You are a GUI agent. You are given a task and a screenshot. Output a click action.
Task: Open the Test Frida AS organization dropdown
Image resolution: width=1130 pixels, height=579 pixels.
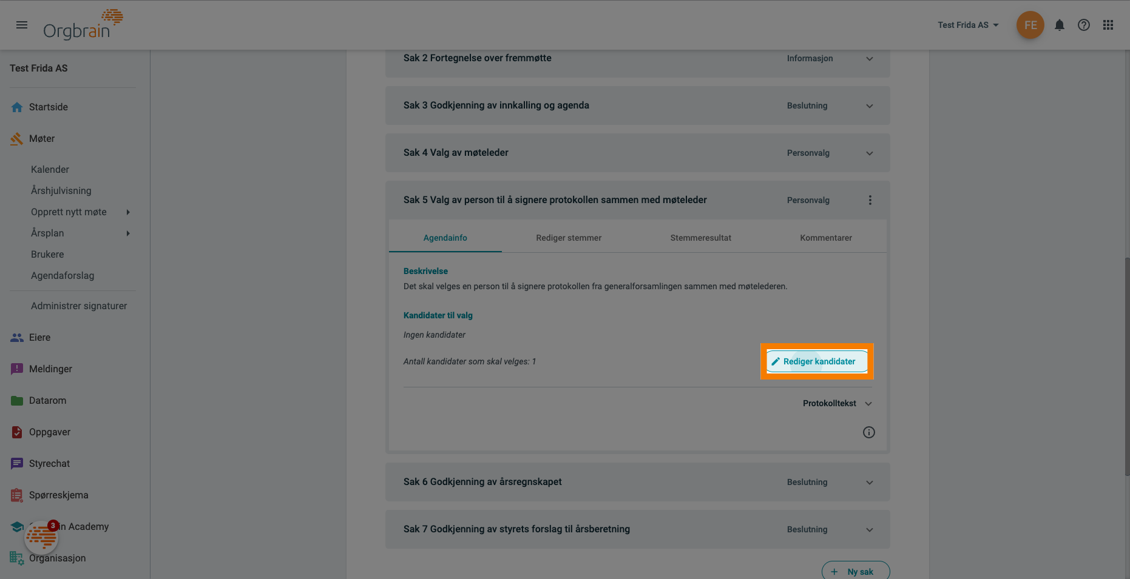pyautogui.click(x=968, y=25)
